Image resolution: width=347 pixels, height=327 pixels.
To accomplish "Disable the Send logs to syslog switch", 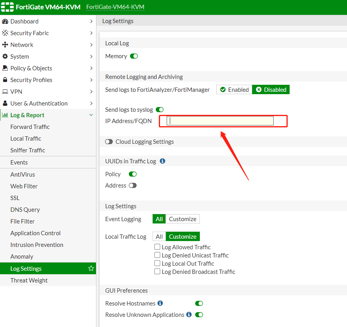I will pos(160,110).
